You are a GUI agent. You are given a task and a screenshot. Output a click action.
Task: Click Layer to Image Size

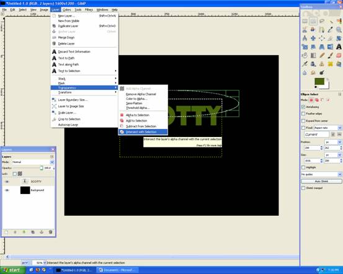pyautogui.click(x=84, y=106)
